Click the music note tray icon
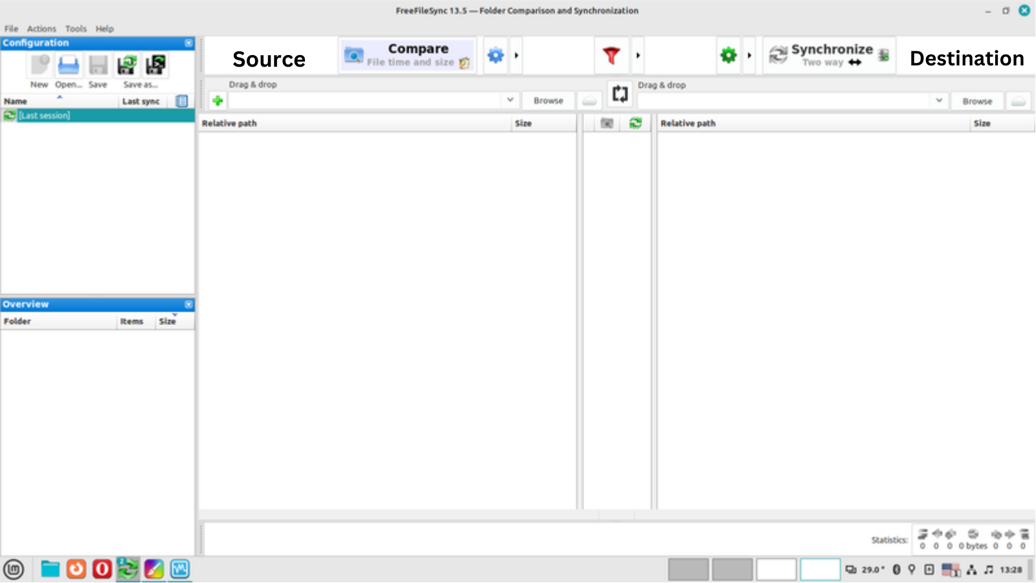Viewport: 1036px width, 583px height. pyautogui.click(x=988, y=569)
